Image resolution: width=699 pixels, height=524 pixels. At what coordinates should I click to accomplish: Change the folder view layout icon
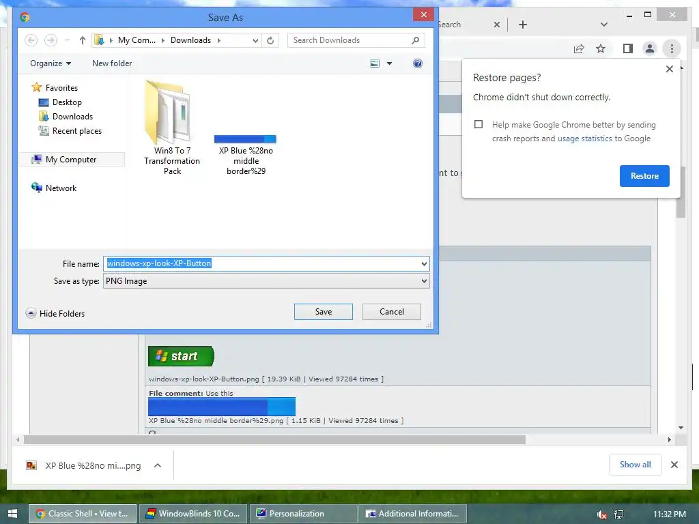click(x=375, y=63)
